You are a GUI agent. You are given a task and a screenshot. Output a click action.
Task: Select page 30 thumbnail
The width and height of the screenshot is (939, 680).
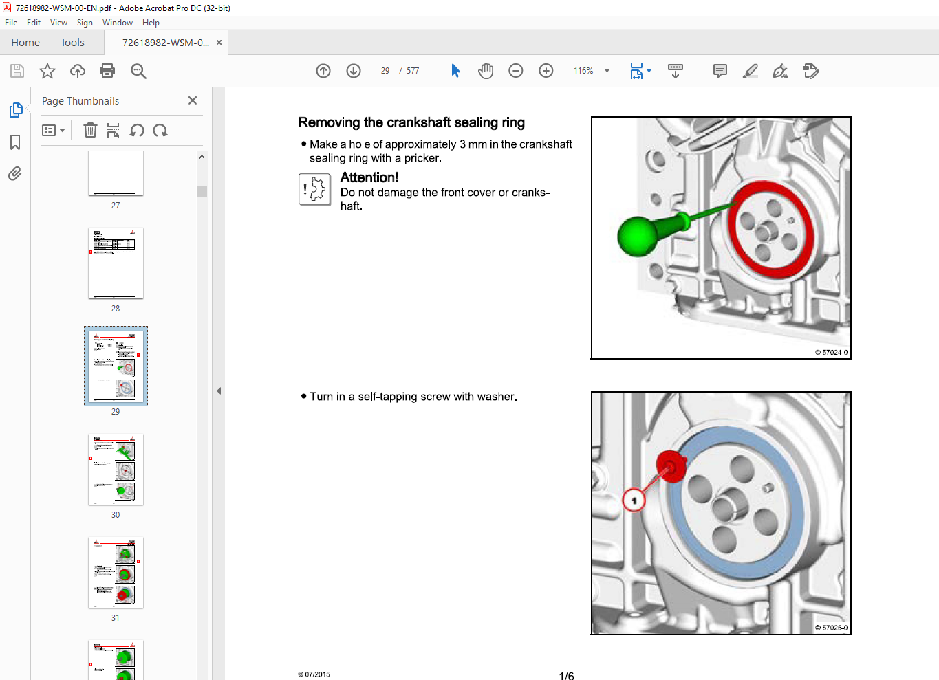click(116, 470)
